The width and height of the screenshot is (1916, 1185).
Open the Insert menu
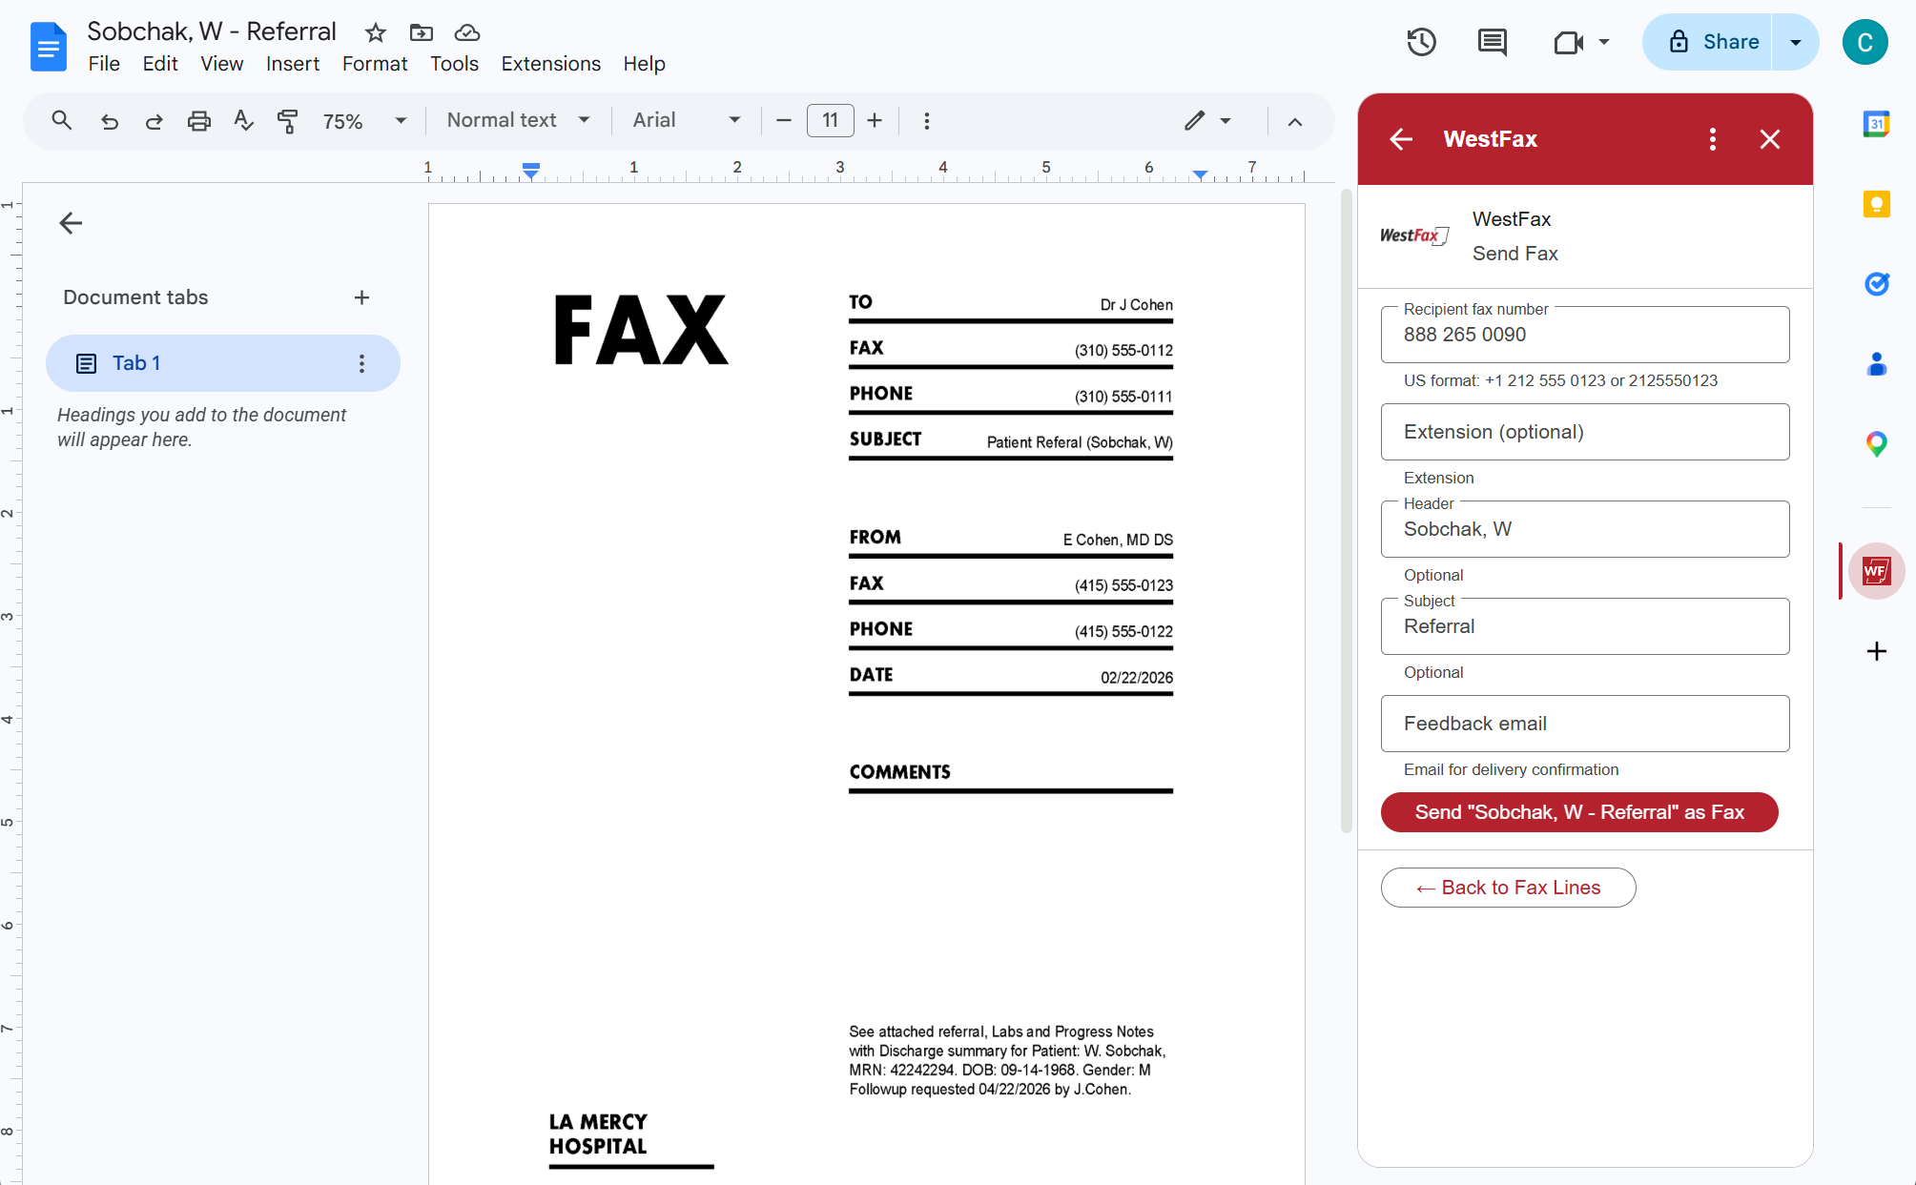[292, 64]
